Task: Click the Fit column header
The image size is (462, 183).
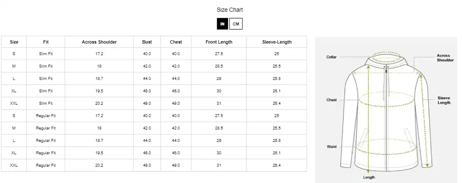Action: point(46,42)
